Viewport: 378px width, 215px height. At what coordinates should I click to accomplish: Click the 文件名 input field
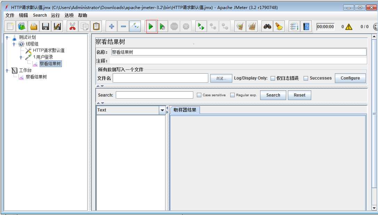[x=160, y=78]
